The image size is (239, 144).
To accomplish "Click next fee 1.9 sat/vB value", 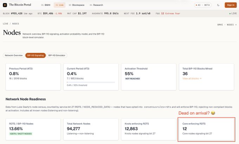I will [143, 13].
